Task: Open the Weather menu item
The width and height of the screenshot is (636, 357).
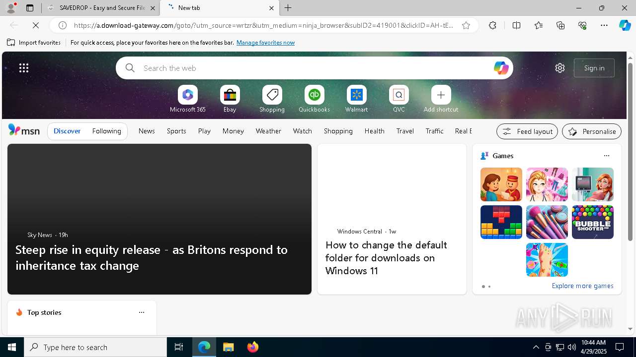Action: 268,131
